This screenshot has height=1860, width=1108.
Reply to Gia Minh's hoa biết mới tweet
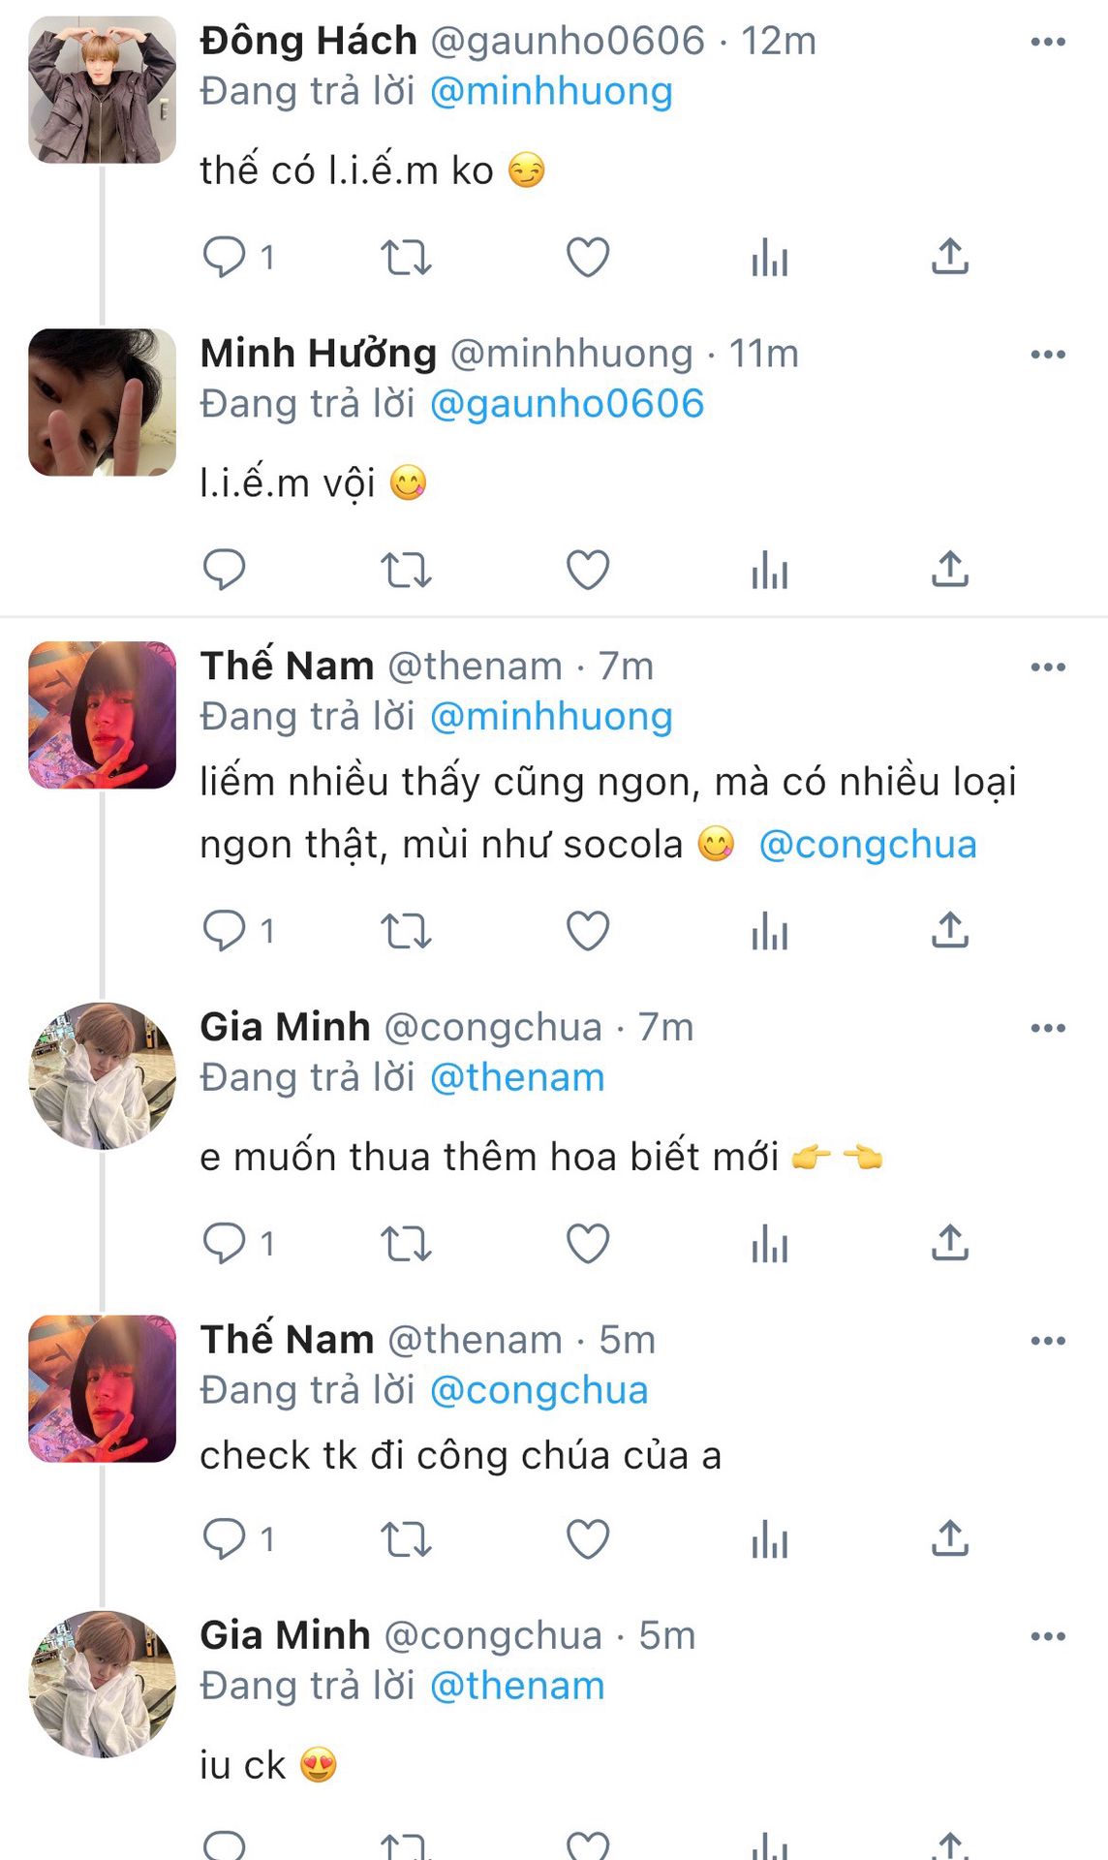224,1244
